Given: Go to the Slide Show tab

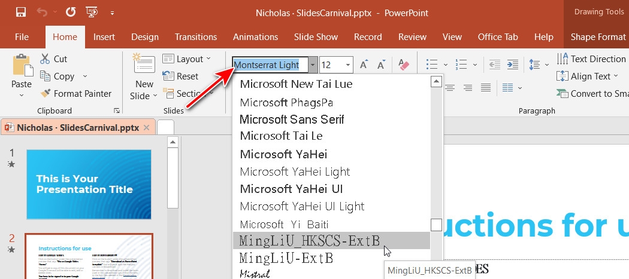Looking at the screenshot, I should pyautogui.click(x=316, y=37).
